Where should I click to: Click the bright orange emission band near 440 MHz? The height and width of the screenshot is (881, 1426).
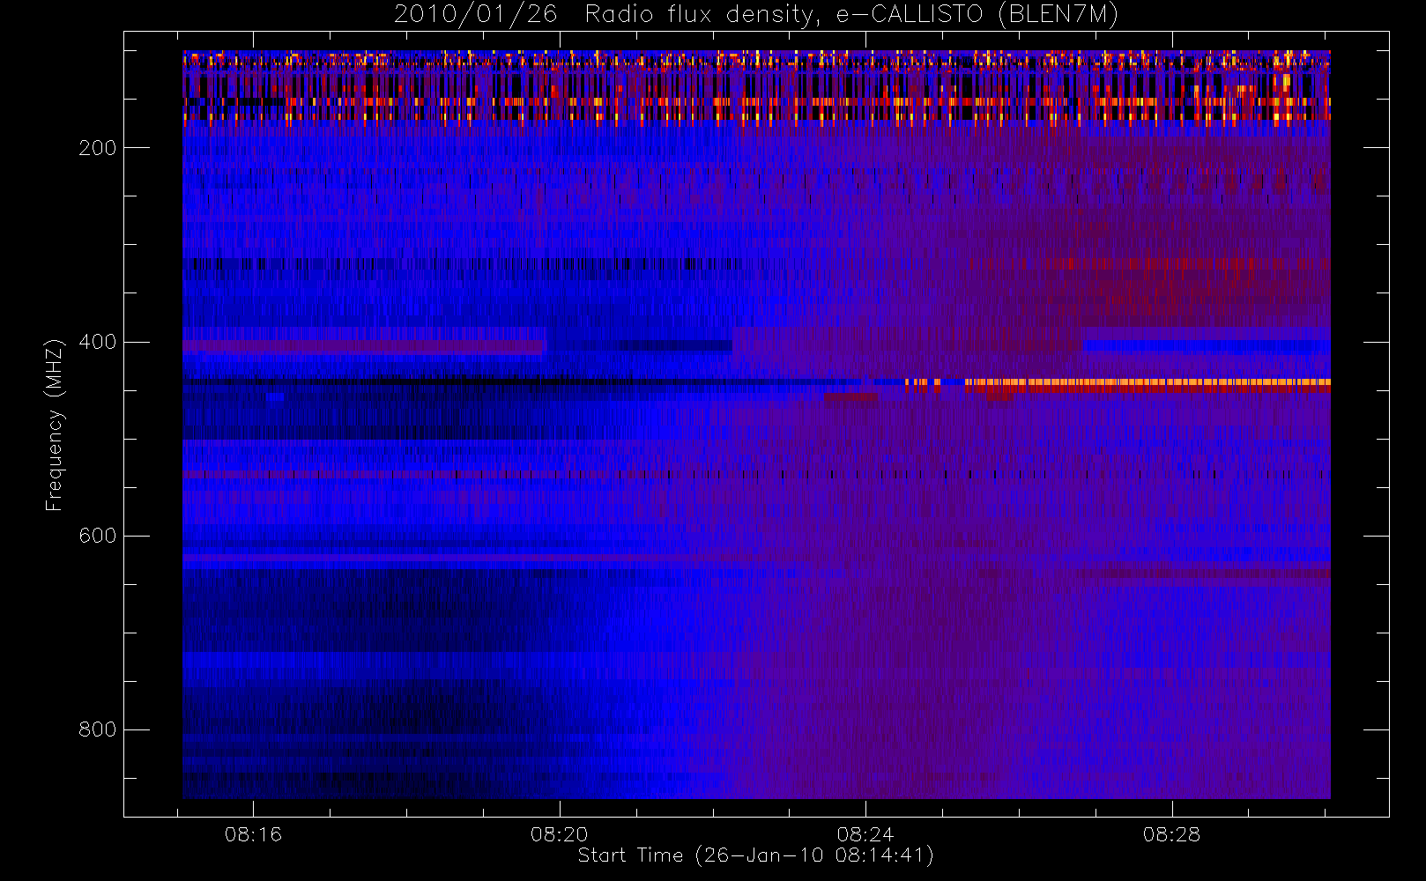pyautogui.click(x=1146, y=383)
